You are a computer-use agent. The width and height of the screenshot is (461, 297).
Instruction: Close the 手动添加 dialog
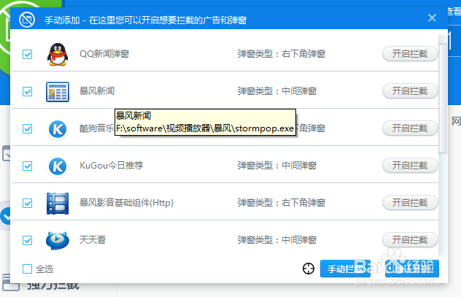point(432,18)
